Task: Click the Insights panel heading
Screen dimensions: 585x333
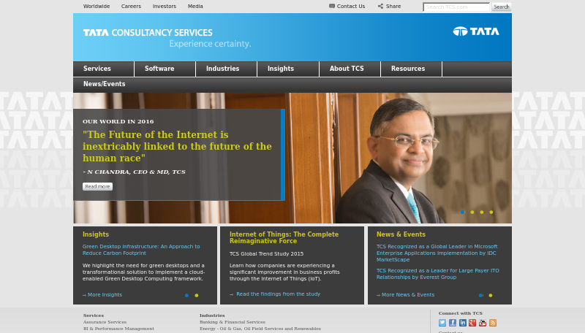Action: pyautogui.click(x=96, y=234)
